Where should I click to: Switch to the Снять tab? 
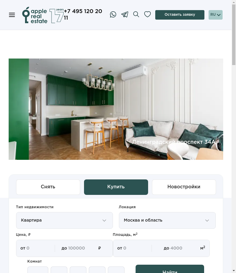48,187
